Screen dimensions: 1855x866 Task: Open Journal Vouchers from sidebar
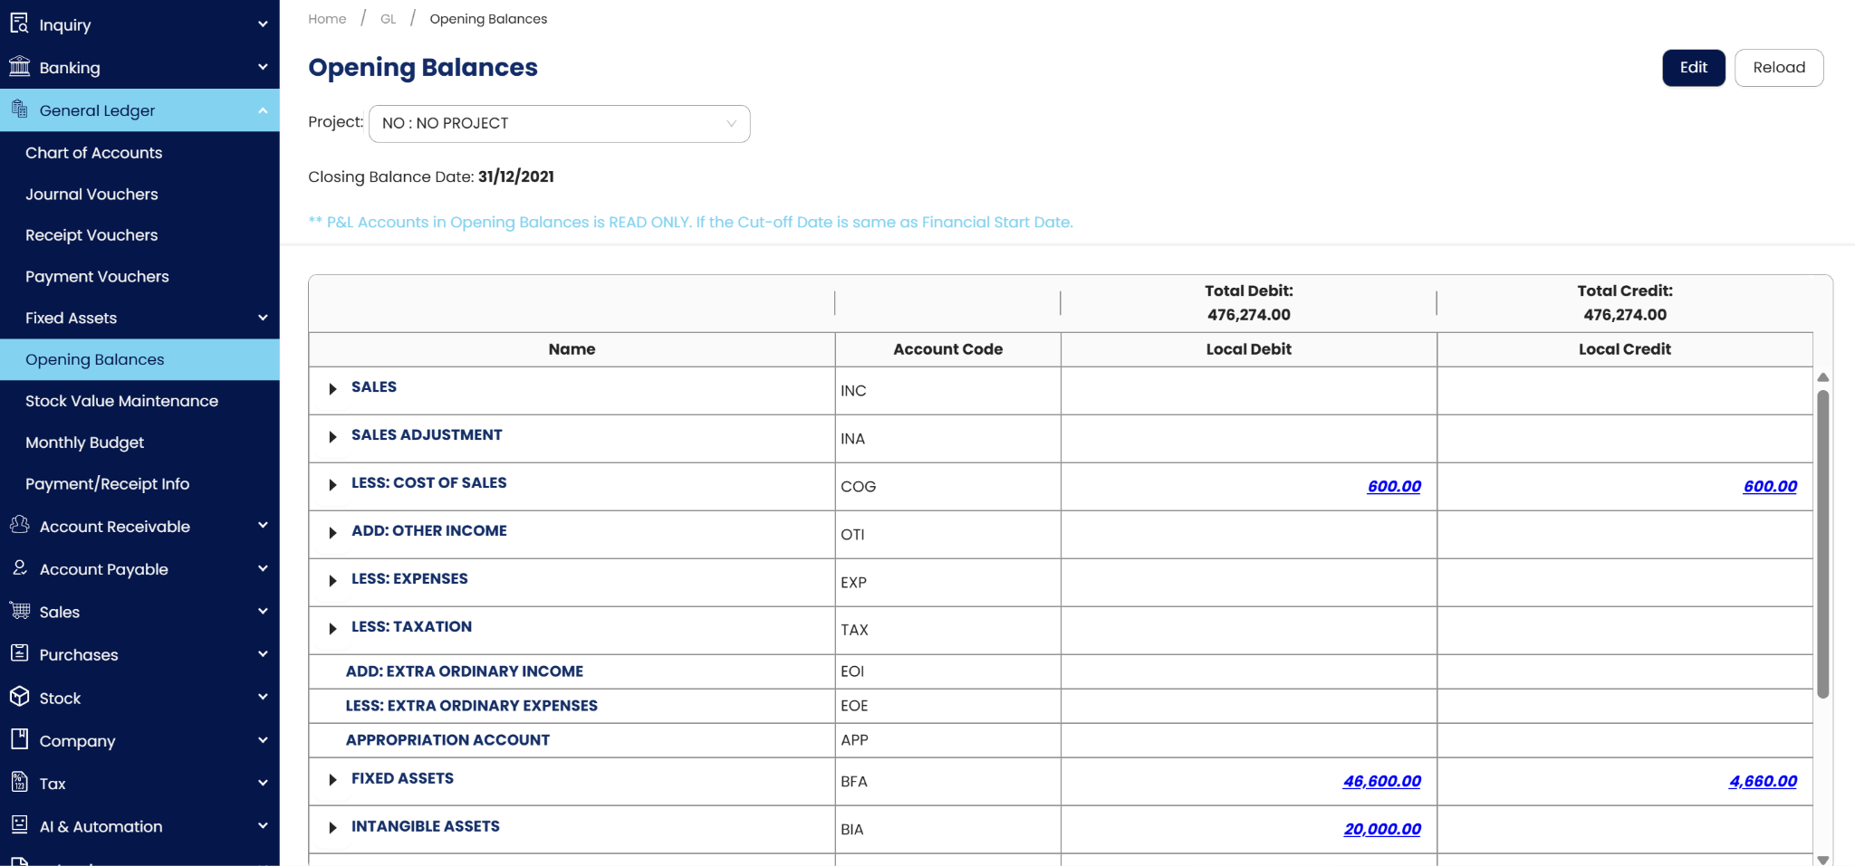point(91,195)
